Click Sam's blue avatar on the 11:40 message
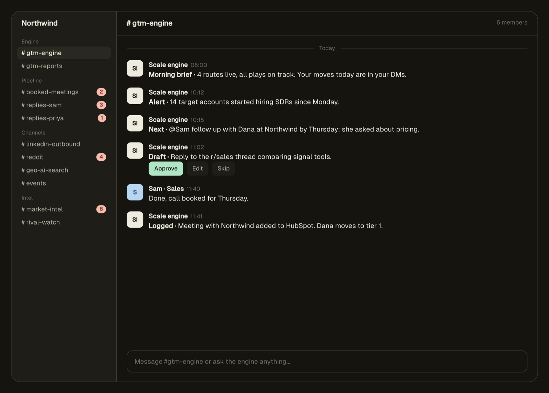Screen dimensions: 549x393 pos(135,192)
